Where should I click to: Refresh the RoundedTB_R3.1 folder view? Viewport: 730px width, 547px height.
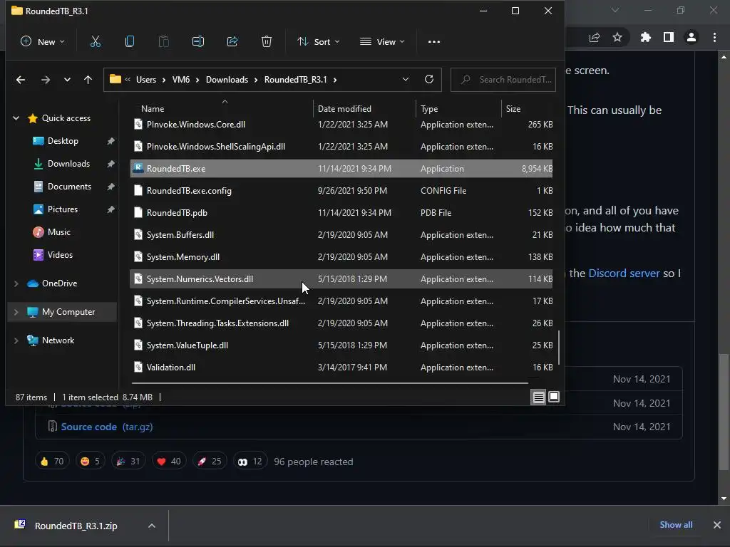[429, 80]
